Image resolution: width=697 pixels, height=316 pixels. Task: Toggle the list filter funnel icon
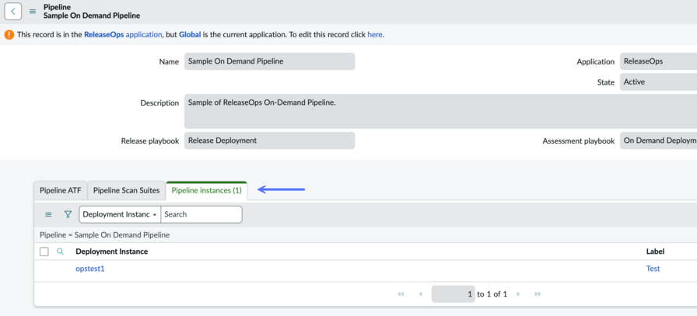point(68,214)
